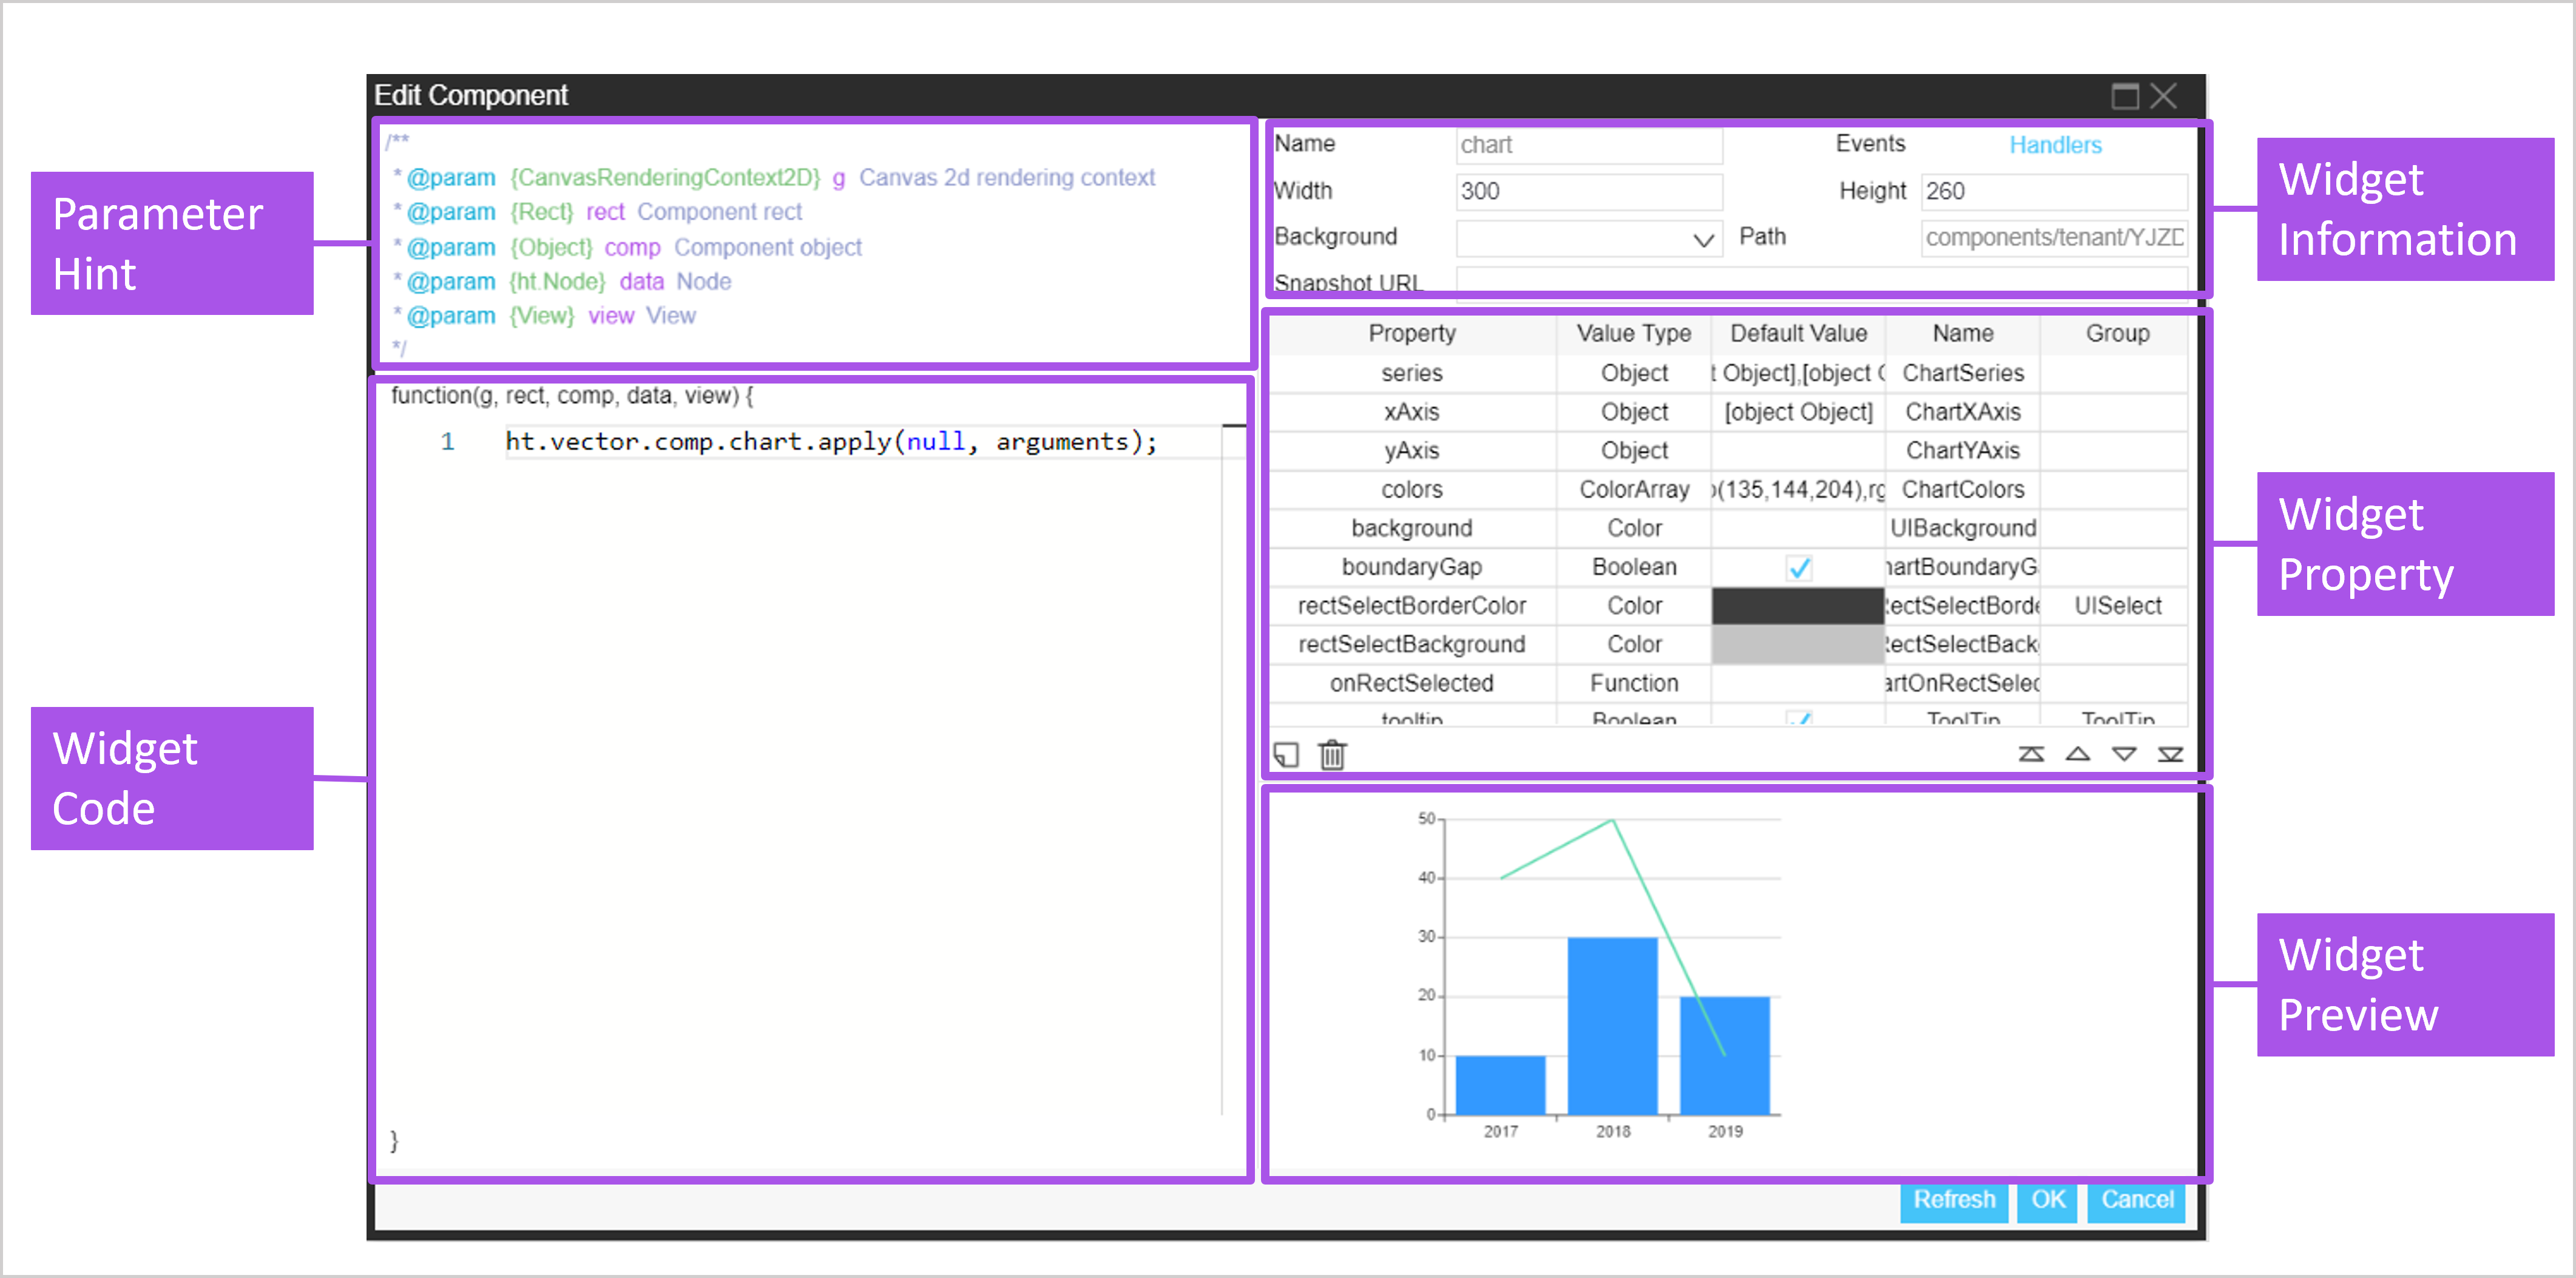The image size is (2576, 1278).
Task: Click the trash icon to delete property
Action: pyautogui.click(x=1332, y=755)
